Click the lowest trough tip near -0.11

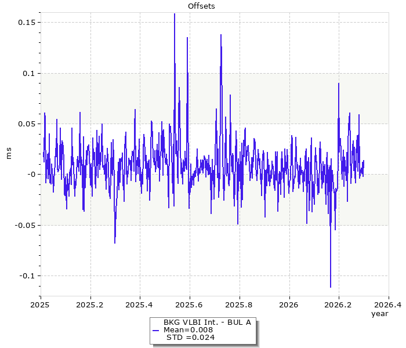point(331,287)
